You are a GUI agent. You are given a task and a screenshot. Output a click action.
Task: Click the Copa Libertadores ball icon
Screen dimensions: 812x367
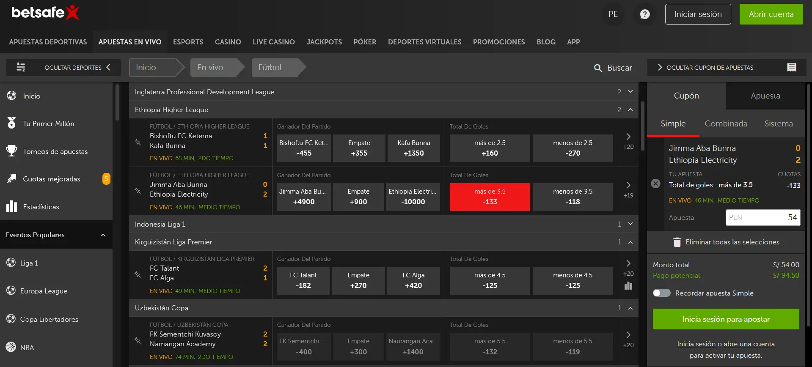tap(11, 319)
